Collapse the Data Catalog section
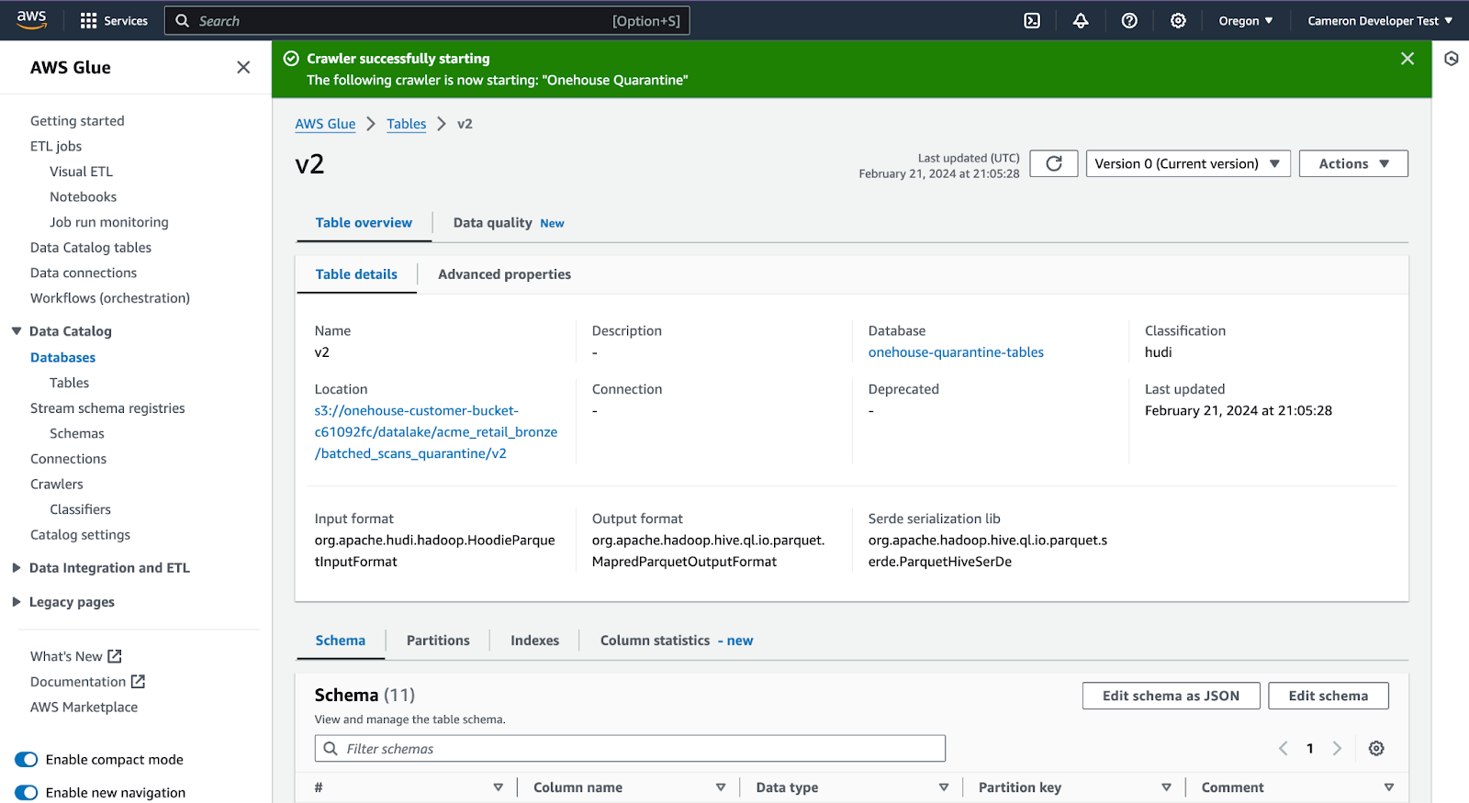The height and width of the screenshot is (803, 1469). (17, 331)
